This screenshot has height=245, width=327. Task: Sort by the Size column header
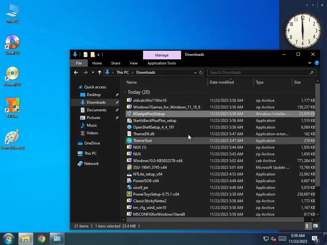coord(297,82)
